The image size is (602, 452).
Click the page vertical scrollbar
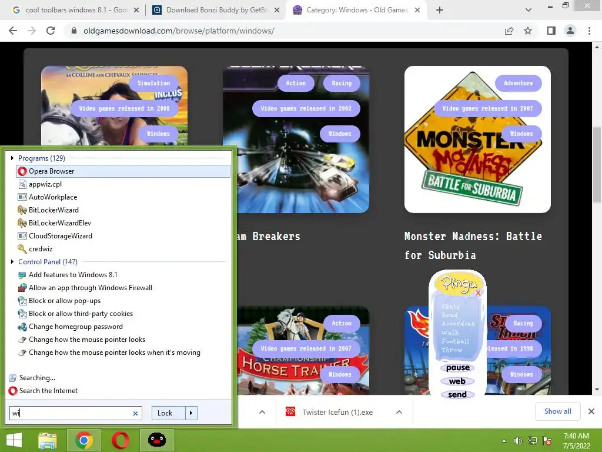coord(597,165)
